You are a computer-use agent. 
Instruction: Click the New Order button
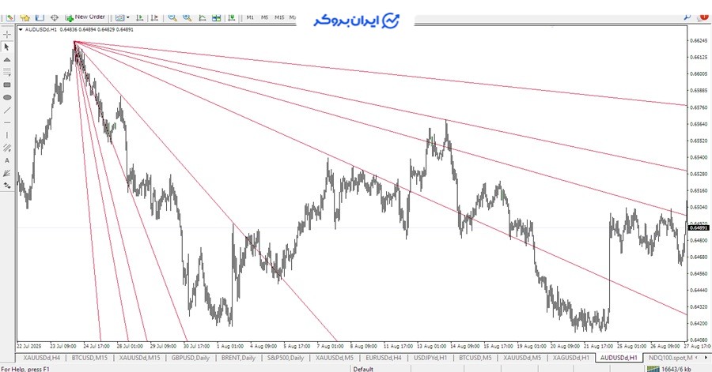click(85, 17)
